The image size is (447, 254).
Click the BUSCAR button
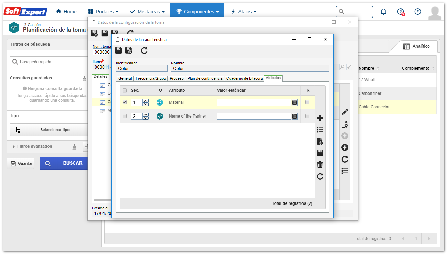coord(64,163)
